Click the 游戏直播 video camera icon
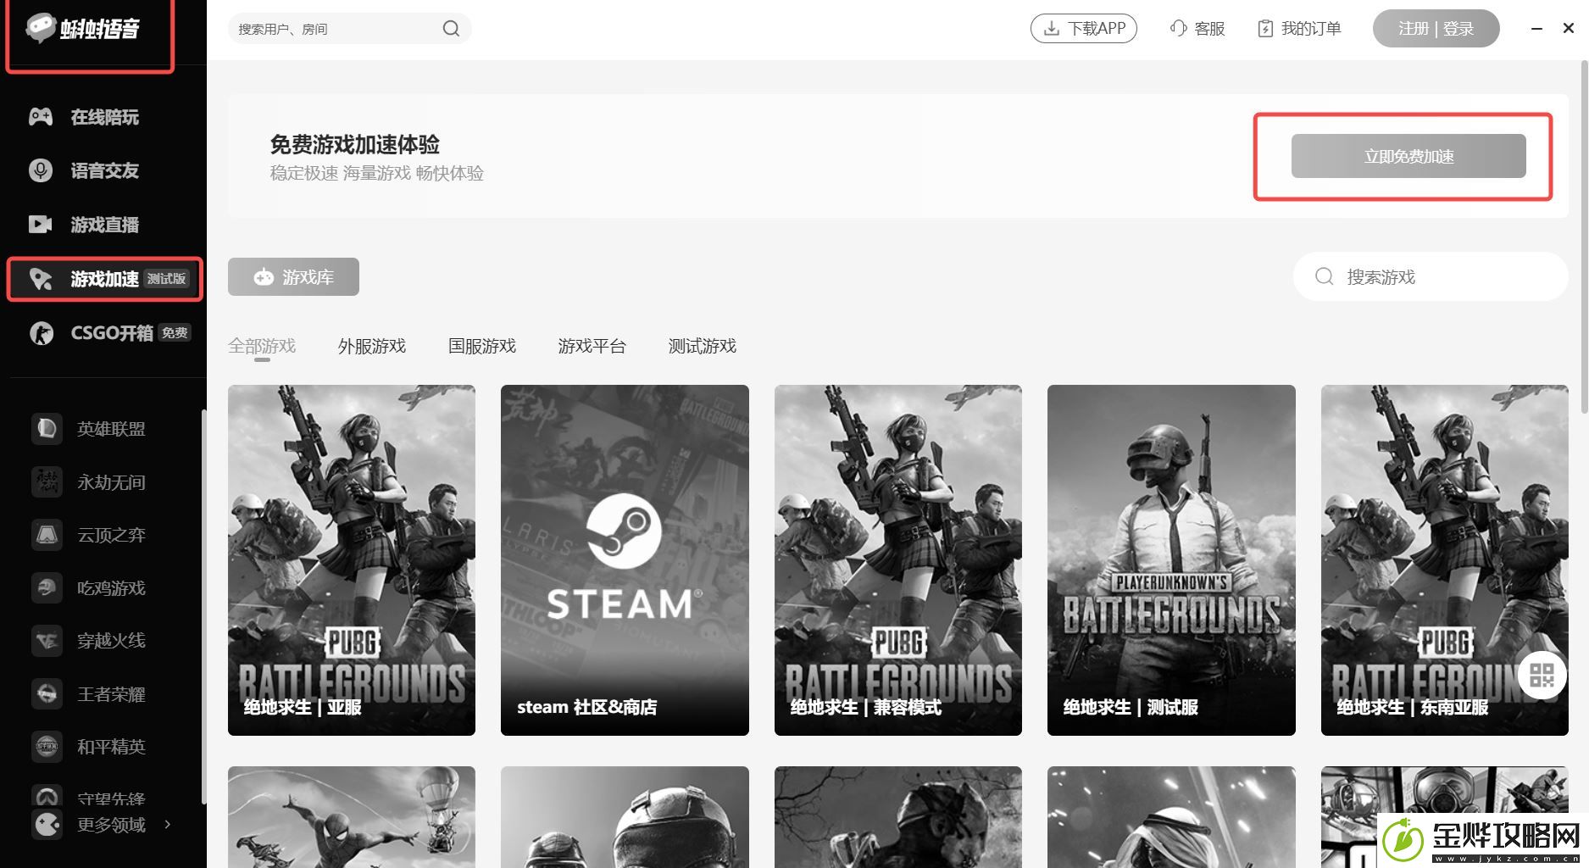The image size is (1589, 868). (x=41, y=225)
